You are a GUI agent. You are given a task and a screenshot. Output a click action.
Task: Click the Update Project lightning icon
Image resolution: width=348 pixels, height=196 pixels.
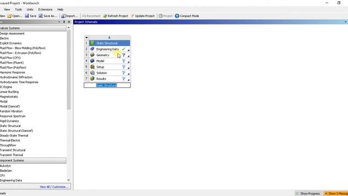pos(133,16)
